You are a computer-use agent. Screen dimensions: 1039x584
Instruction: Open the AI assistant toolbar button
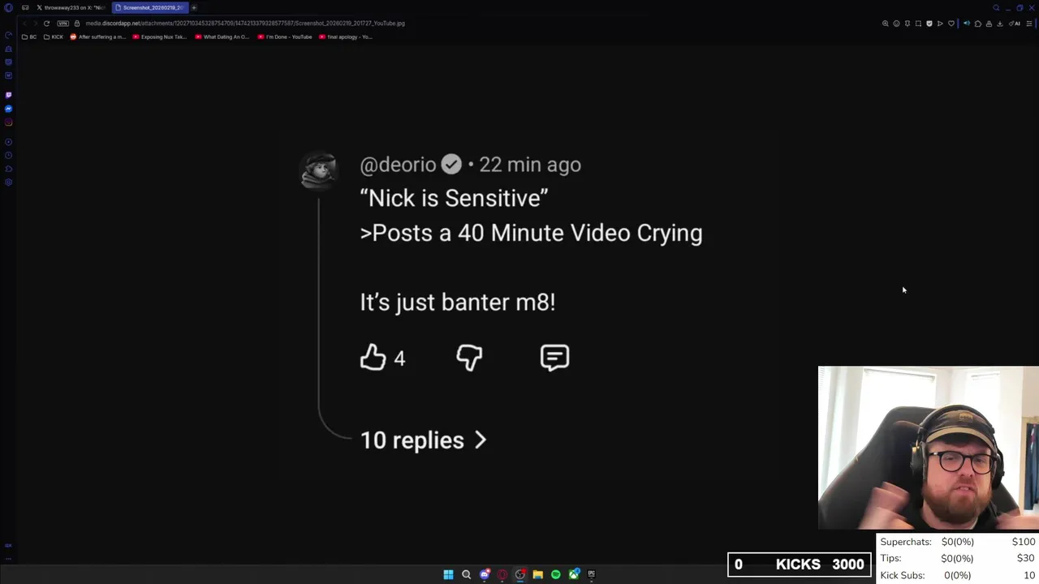tap(1015, 24)
